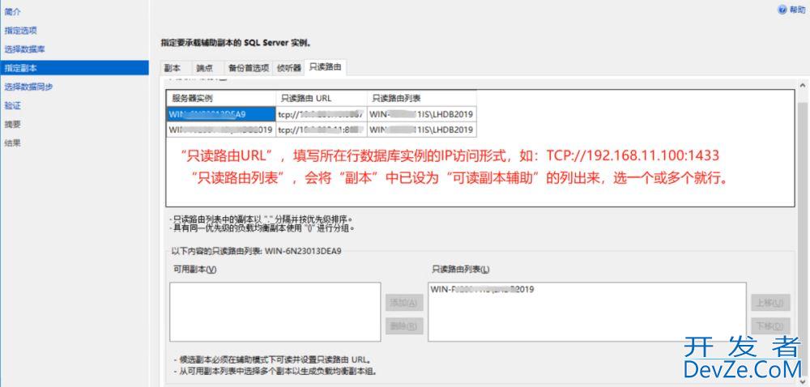Click the scroll up arrow of the panel
Viewport: 810px width, 387px height.
coord(803,85)
